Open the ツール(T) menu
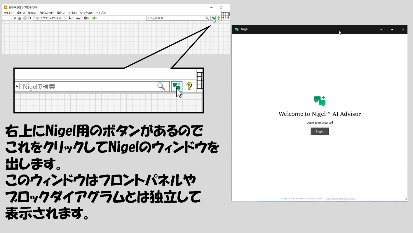 click(x=73, y=13)
